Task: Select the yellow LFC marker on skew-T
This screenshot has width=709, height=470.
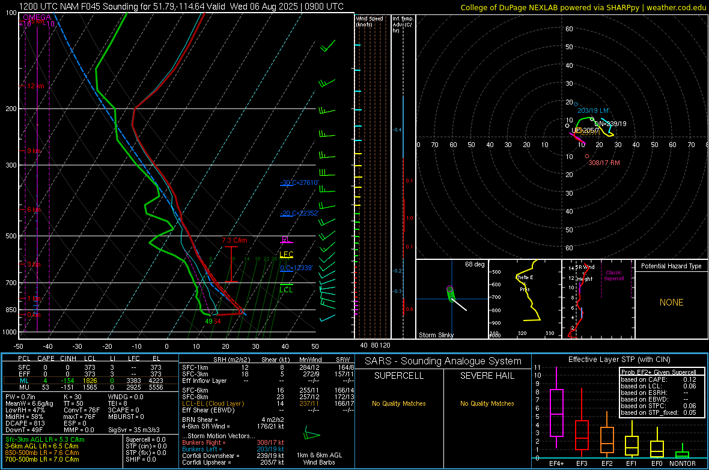Action: coord(287,255)
